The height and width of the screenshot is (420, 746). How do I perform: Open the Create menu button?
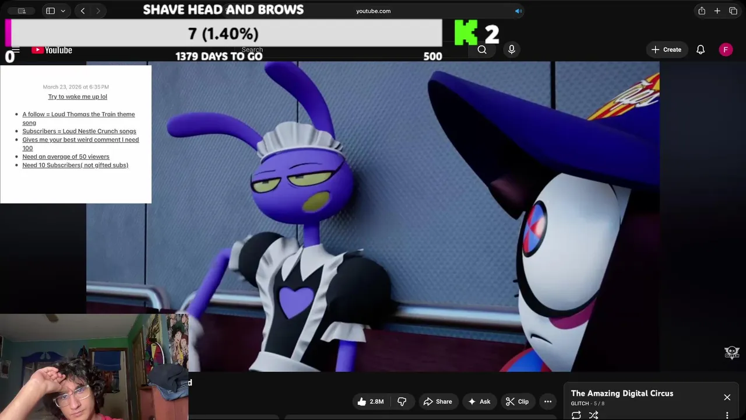tap(666, 50)
